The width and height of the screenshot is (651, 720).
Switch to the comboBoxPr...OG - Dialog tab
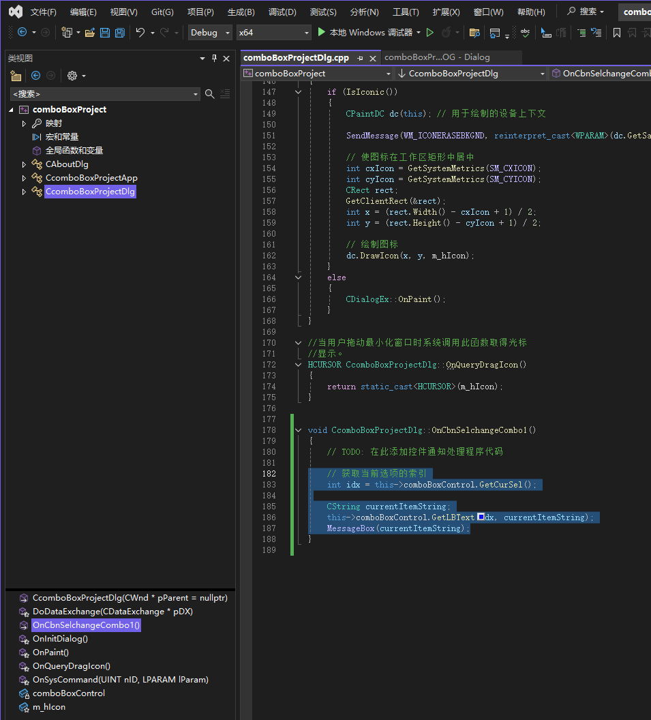point(437,57)
